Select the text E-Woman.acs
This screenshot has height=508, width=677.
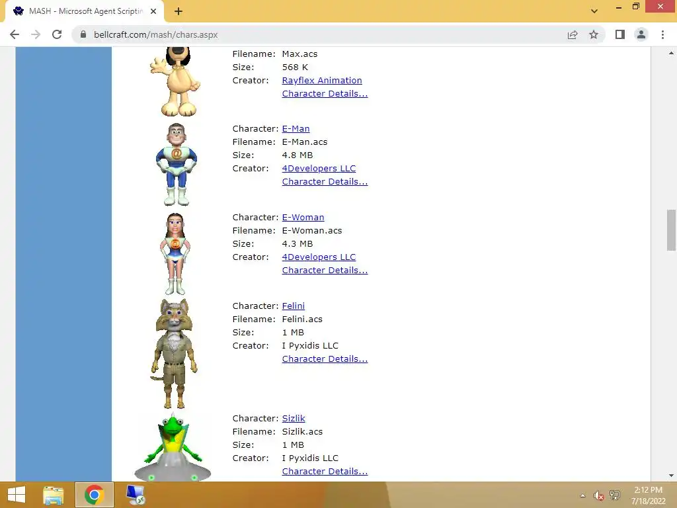point(312,231)
